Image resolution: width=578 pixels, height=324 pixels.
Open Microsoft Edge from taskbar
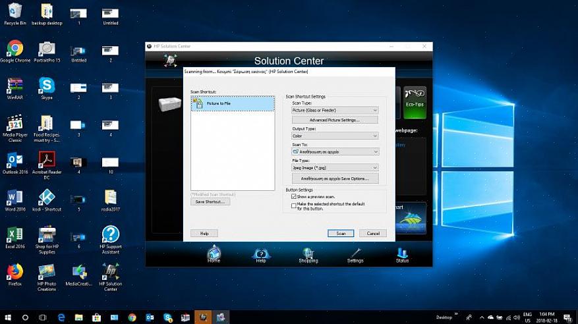tap(61, 317)
